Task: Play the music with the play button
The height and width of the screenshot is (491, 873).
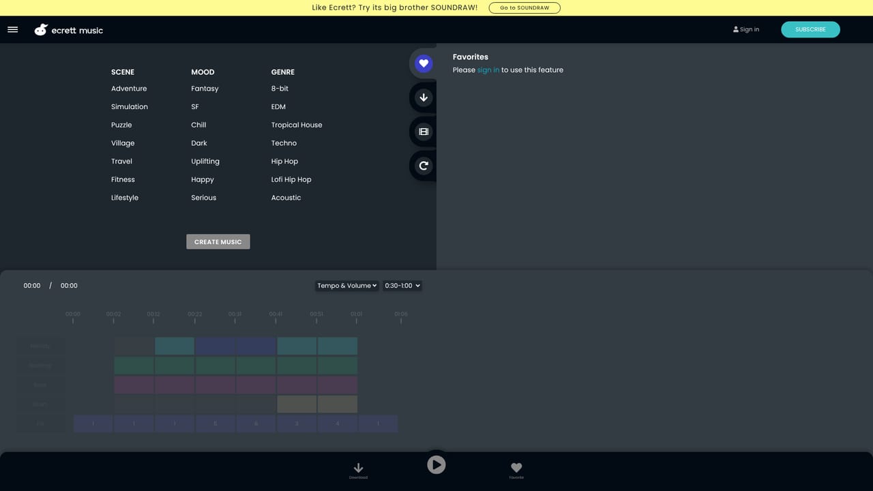Action: pos(436,464)
